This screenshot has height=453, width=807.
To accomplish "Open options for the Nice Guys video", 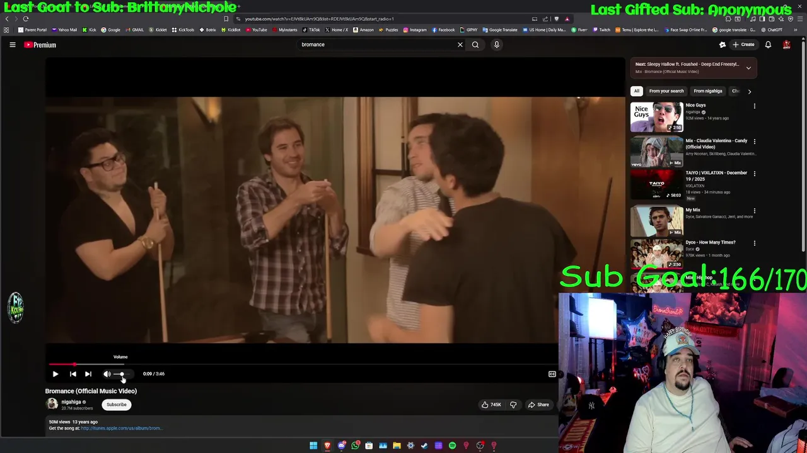I will pyautogui.click(x=755, y=106).
